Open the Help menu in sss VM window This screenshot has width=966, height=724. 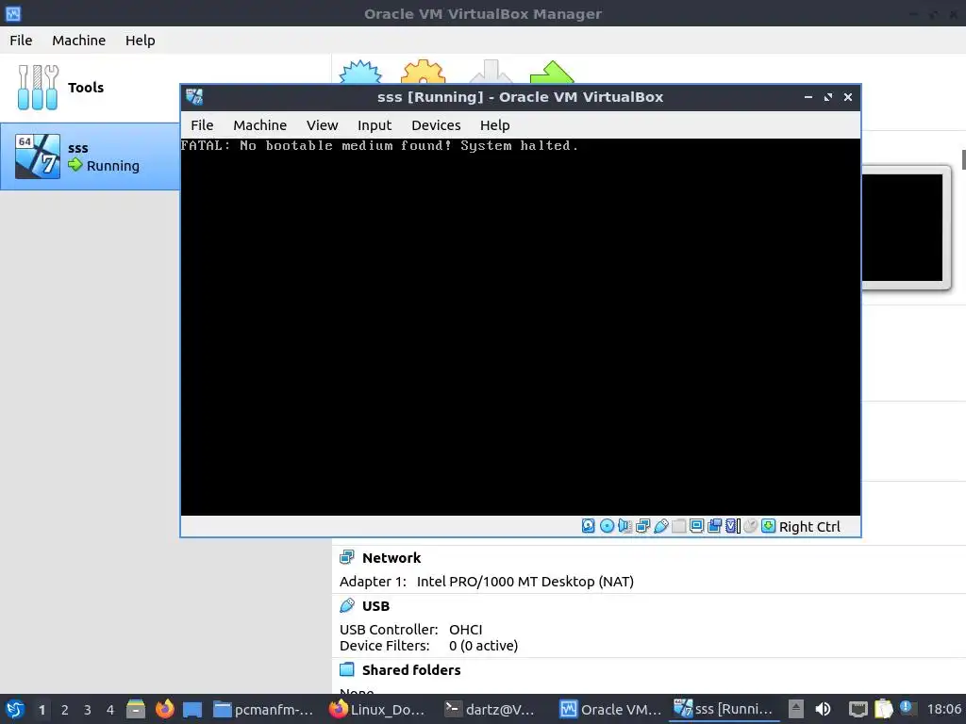click(x=494, y=125)
